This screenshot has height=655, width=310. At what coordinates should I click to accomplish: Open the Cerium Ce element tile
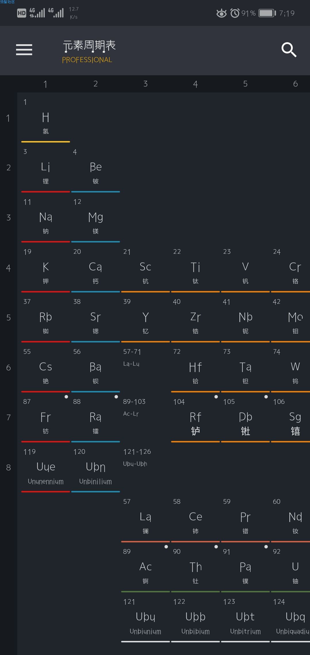point(195,520)
